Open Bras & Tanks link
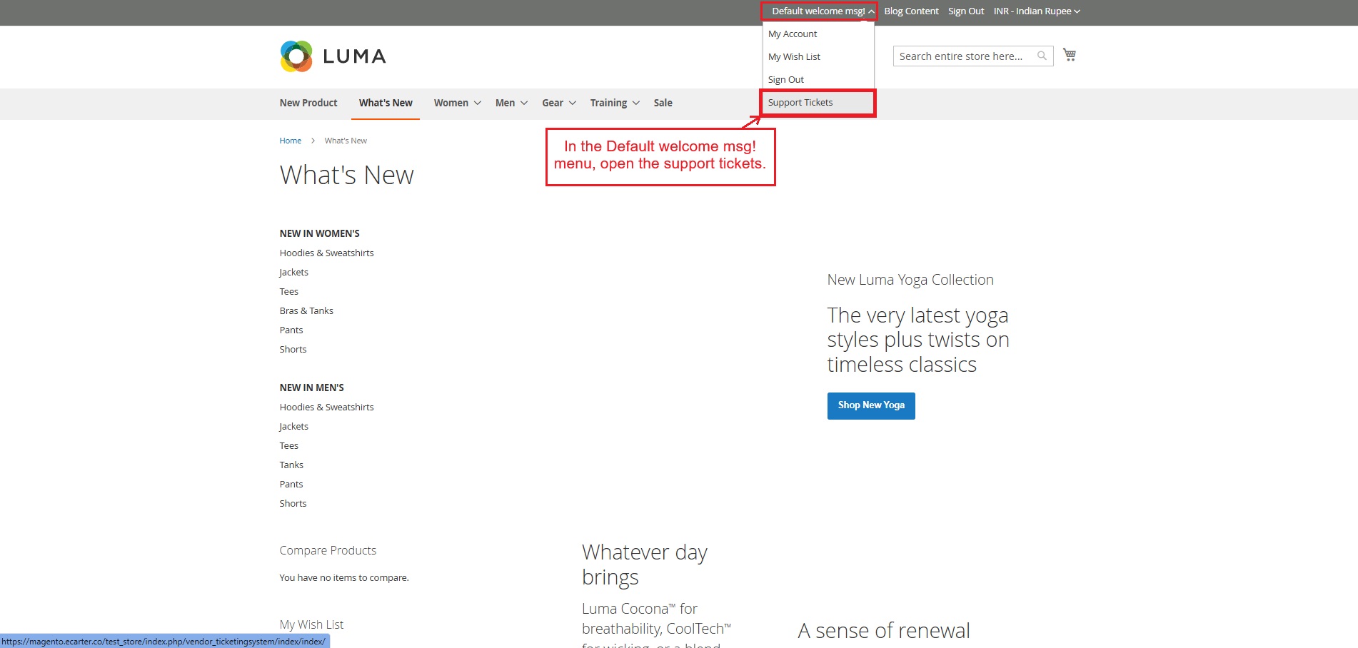The height and width of the screenshot is (648, 1358). click(306, 311)
